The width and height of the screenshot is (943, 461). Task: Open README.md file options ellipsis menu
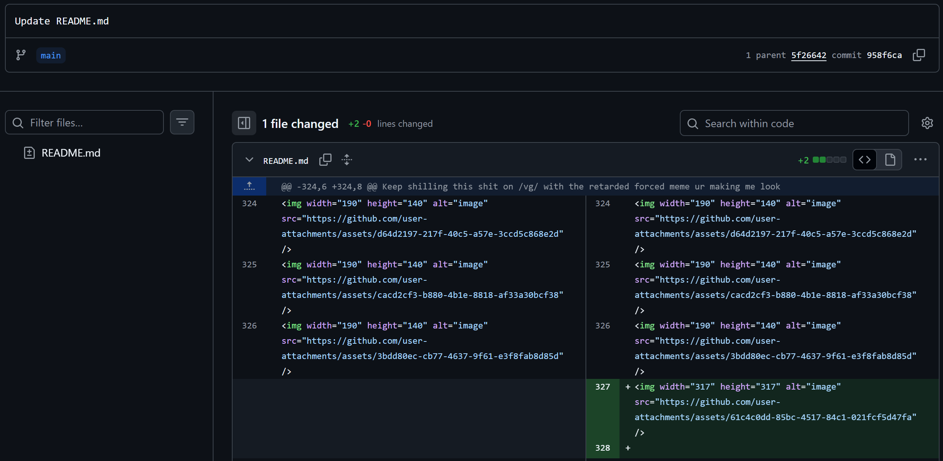[920, 160]
